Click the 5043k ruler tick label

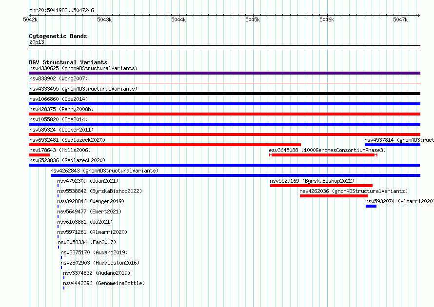click(105, 19)
